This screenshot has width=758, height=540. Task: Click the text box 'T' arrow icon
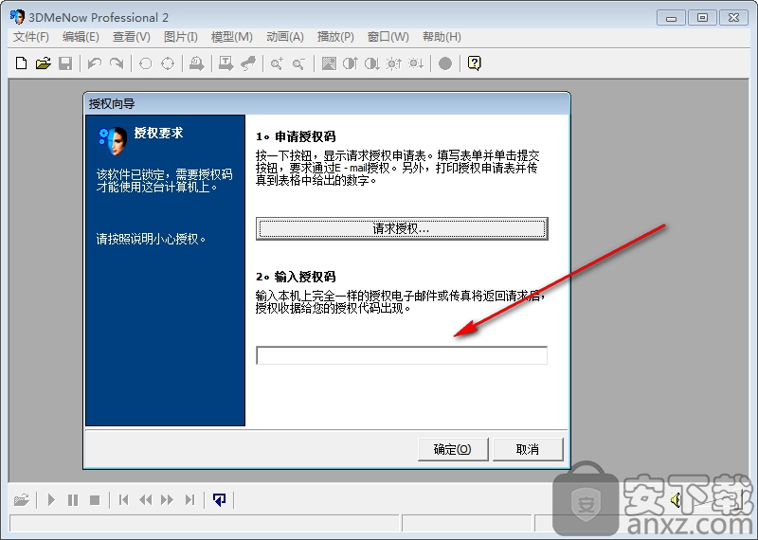(226, 63)
